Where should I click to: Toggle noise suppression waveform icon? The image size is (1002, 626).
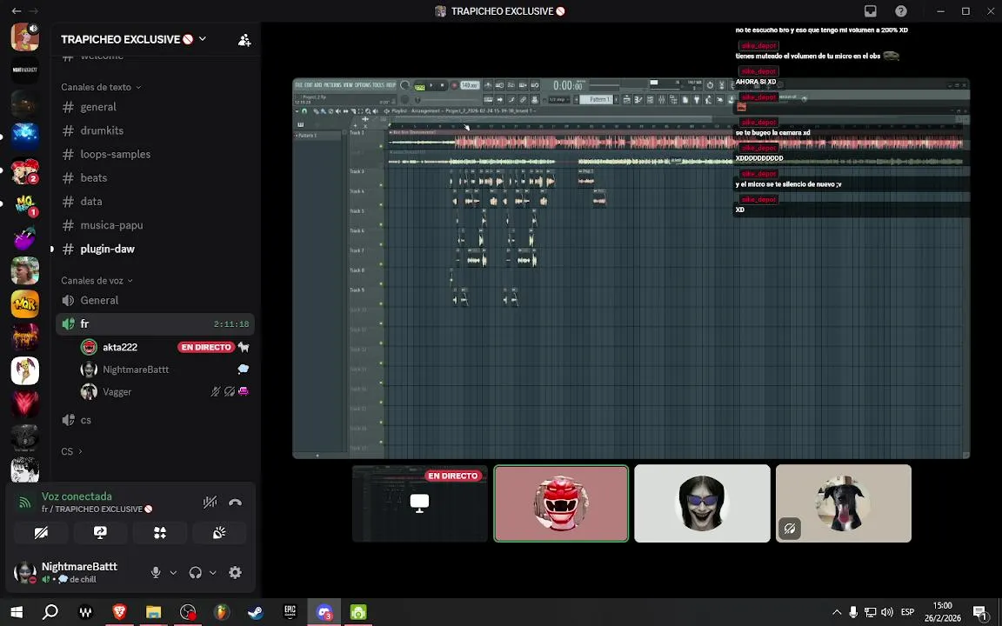pyautogui.click(x=210, y=503)
